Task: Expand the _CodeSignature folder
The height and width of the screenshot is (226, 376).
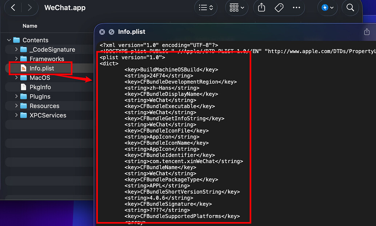Action: point(16,49)
